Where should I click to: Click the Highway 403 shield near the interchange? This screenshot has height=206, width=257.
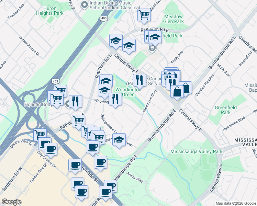pyautogui.click(x=55, y=81)
